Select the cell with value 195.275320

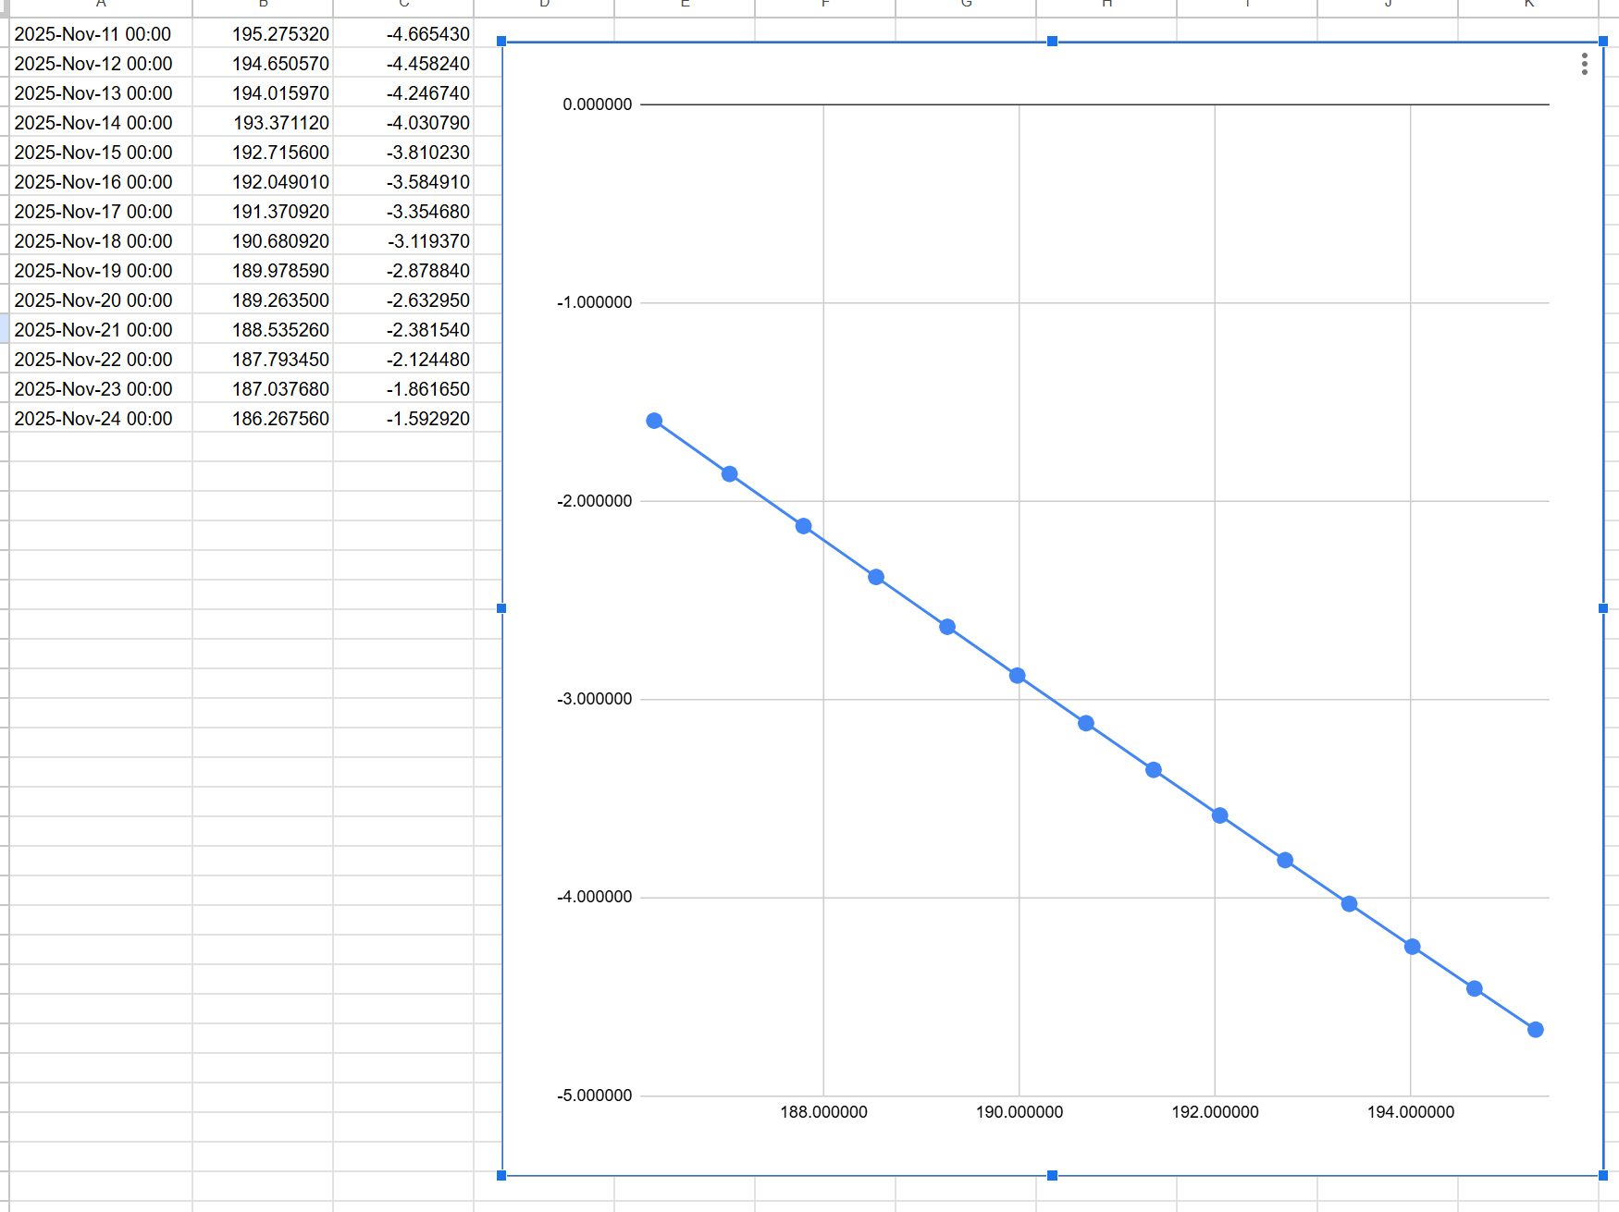coord(263,34)
